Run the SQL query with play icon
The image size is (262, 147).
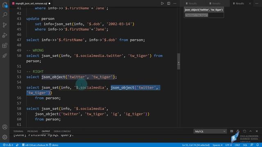(x=162, y=3)
